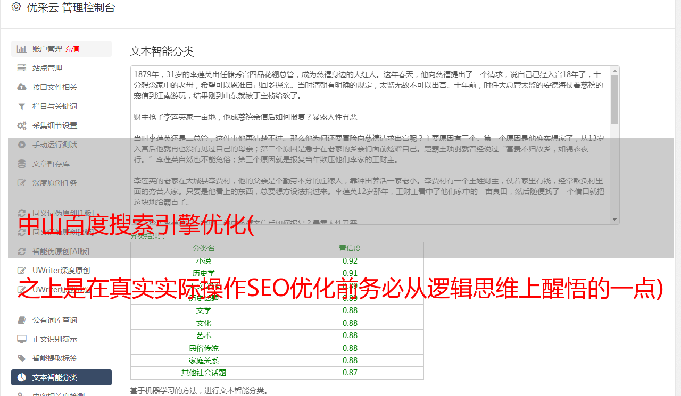The width and height of the screenshot is (681, 396).
Task: Open 深度原创任务 in the sidebar
Action: click(55, 183)
